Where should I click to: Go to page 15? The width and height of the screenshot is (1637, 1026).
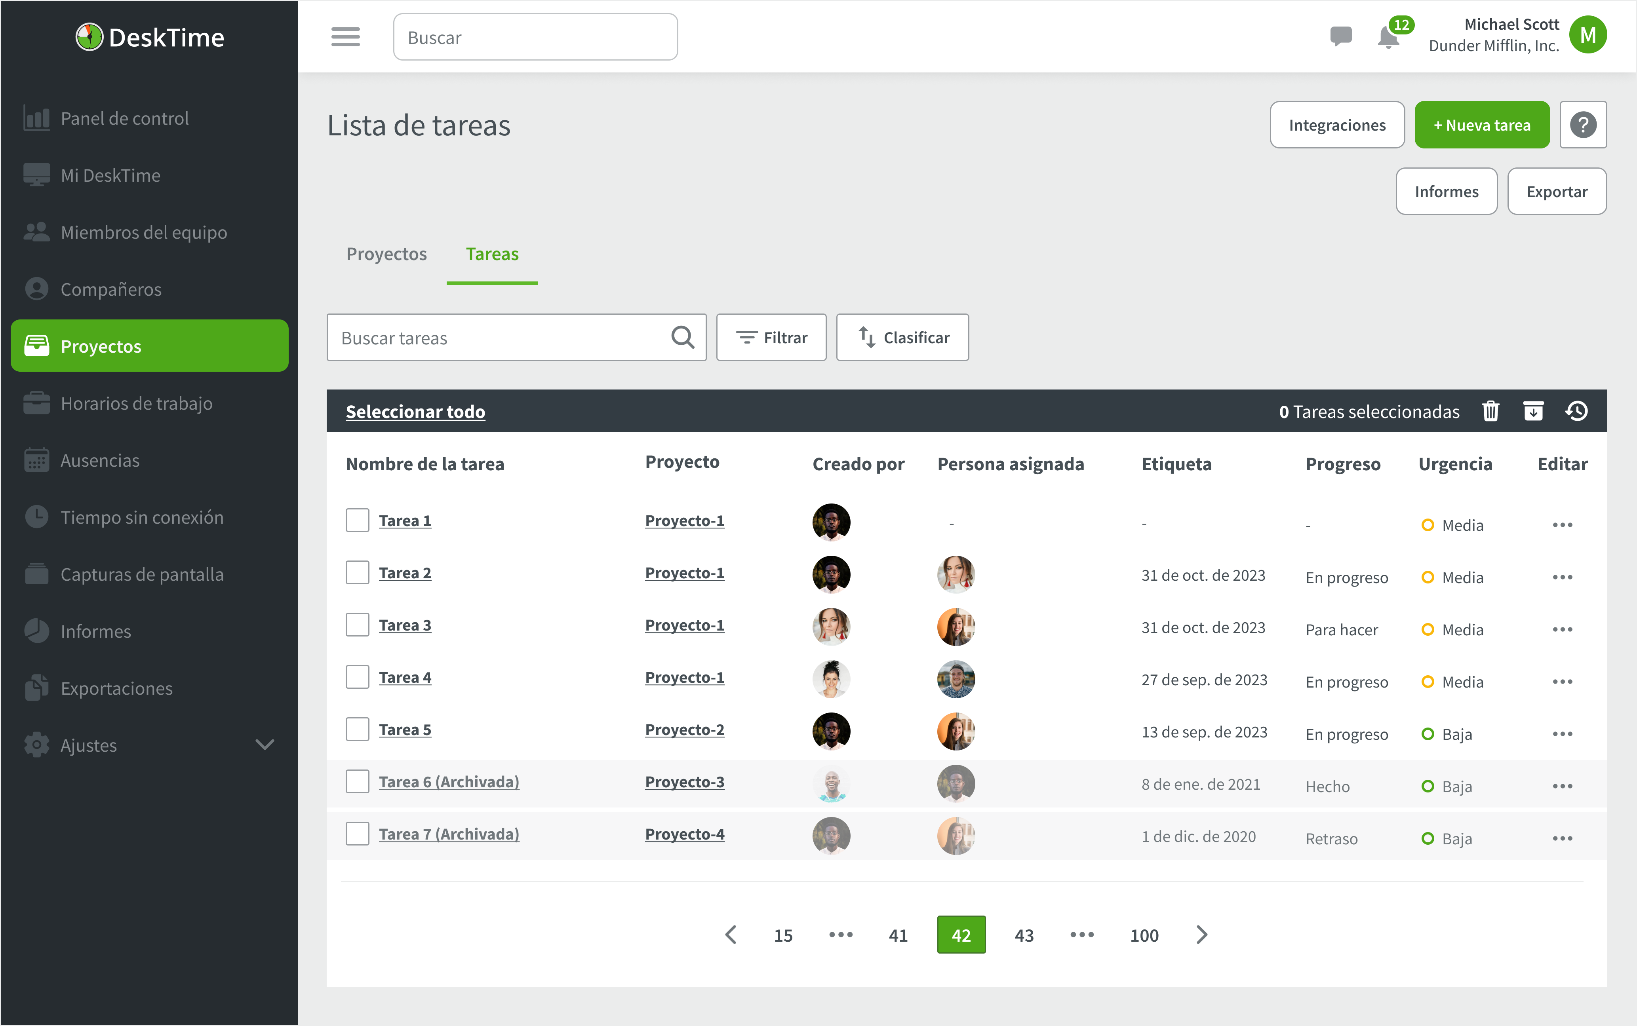(x=782, y=935)
